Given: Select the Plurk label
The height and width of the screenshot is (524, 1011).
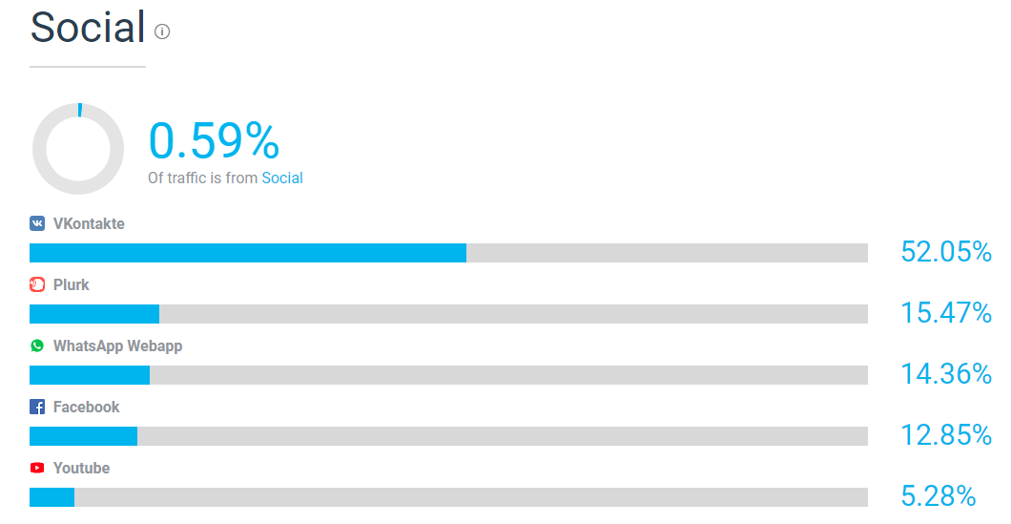Looking at the screenshot, I should tap(71, 284).
